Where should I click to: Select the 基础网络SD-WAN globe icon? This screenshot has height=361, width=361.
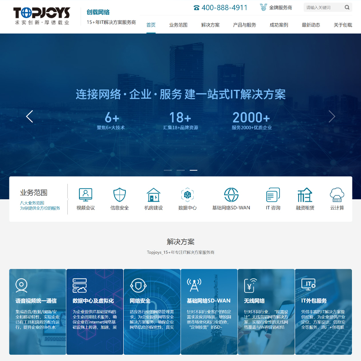point(231,194)
